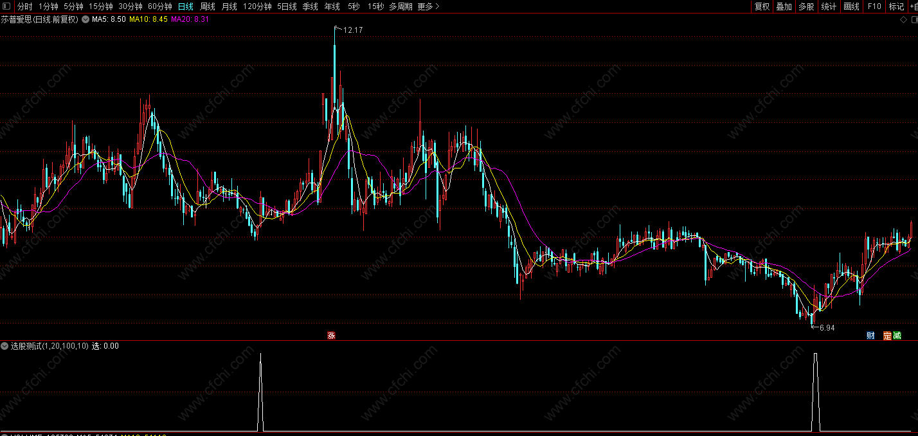Click the 6.94 low price label
Image resolution: width=918 pixels, height=436 pixels.
pos(827,327)
